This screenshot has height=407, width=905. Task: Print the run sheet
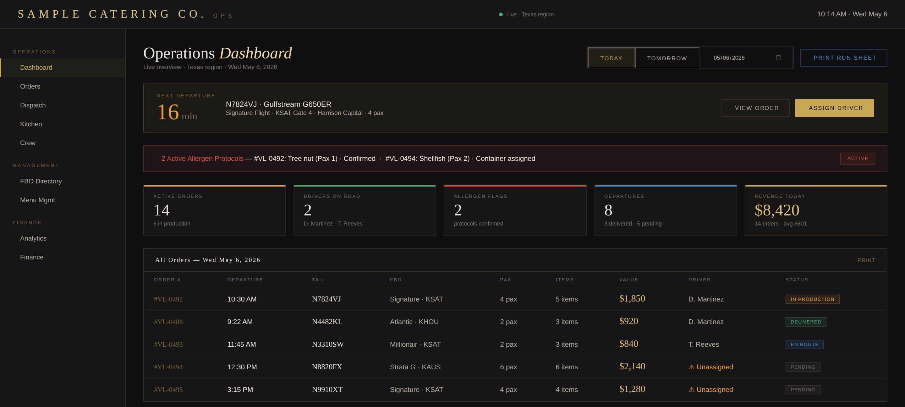(843, 57)
